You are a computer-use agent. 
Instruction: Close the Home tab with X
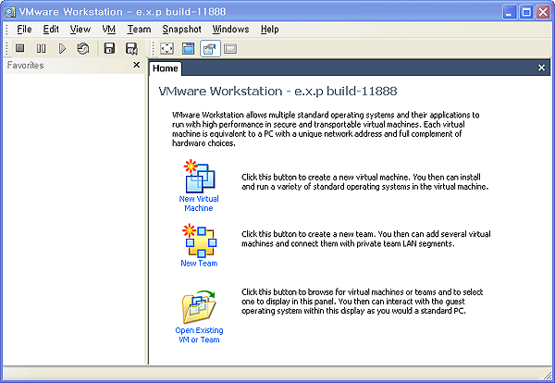[x=541, y=68]
